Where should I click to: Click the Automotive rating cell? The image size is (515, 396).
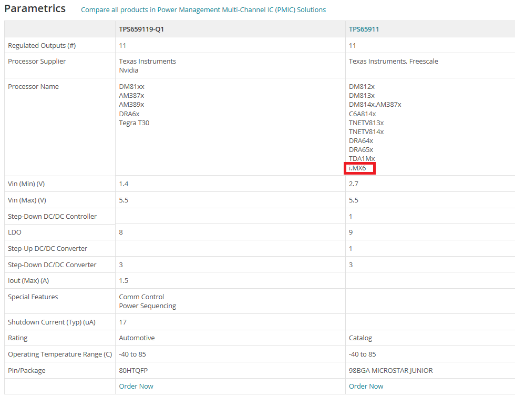(x=137, y=338)
